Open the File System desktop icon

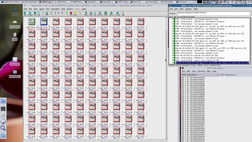[15, 24]
